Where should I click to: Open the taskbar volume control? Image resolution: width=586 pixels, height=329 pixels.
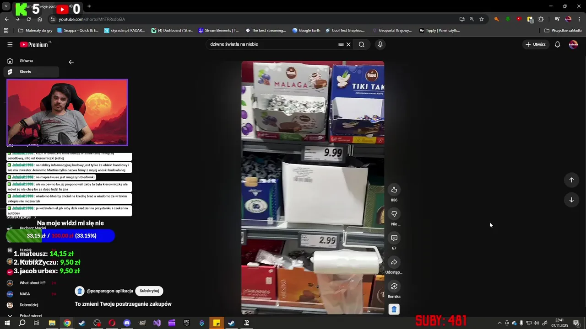coord(536,323)
